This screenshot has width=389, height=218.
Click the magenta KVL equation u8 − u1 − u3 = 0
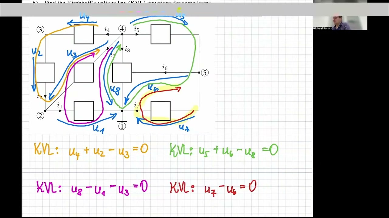pos(92,188)
